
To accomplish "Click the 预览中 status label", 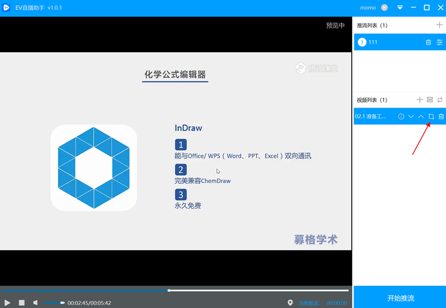I will pos(336,25).
